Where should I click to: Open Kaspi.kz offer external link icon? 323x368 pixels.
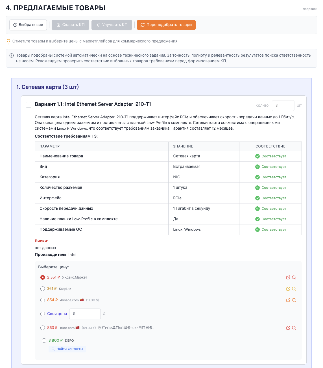point(288,289)
